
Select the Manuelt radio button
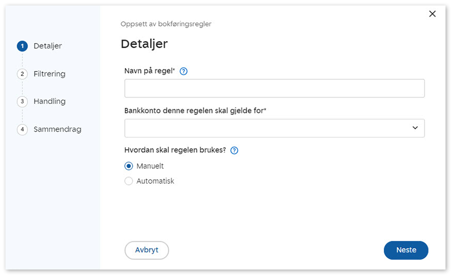click(129, 166)
